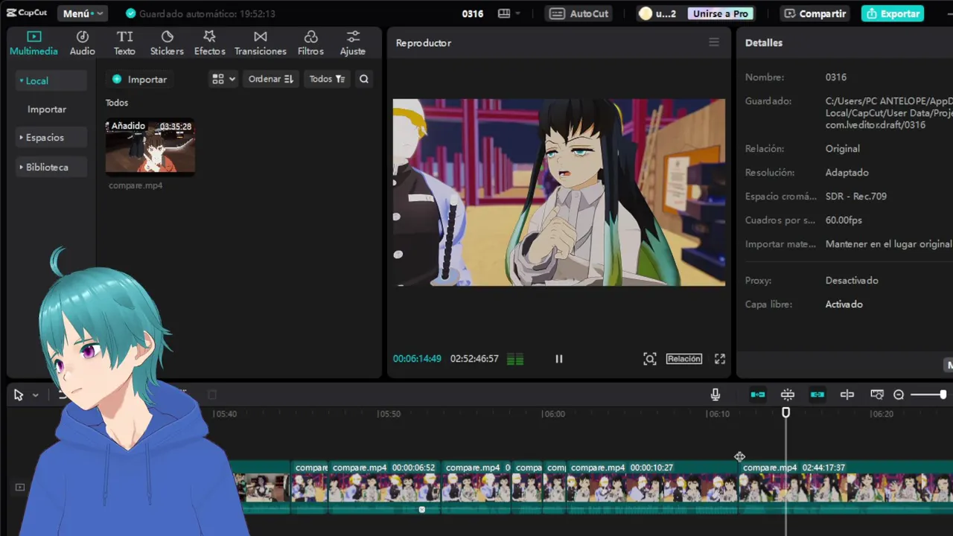
Task: Open the Multimedia tab
Action: pyautogui.click(x=34, y=43)
